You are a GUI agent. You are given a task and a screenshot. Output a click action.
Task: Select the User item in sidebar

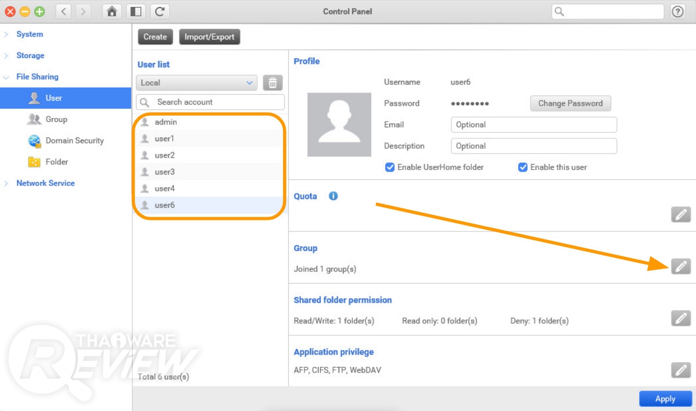pos(66,98)
